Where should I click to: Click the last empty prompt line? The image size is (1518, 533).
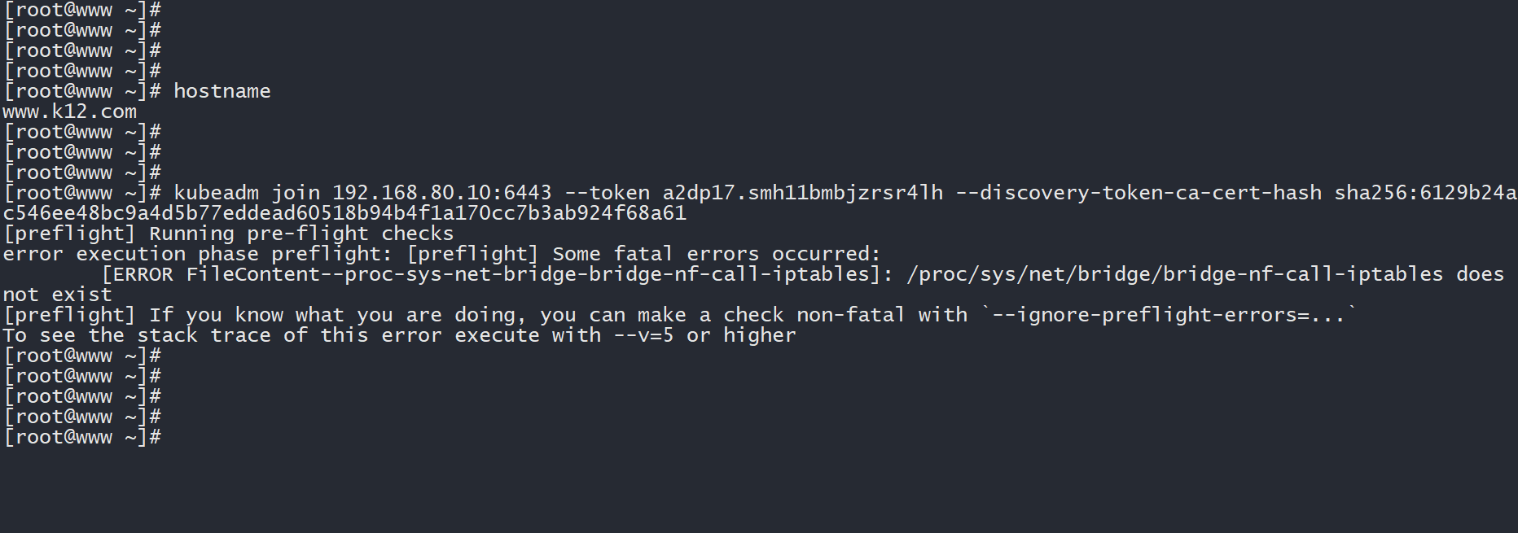[81, 437]
